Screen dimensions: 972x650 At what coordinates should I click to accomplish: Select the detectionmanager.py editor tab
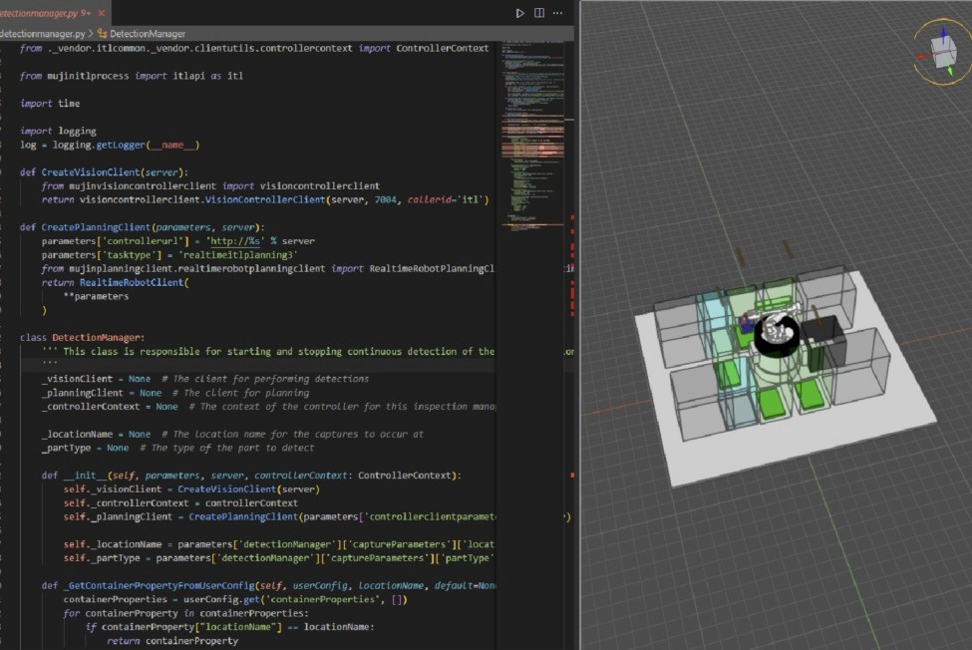click(40, 13)
